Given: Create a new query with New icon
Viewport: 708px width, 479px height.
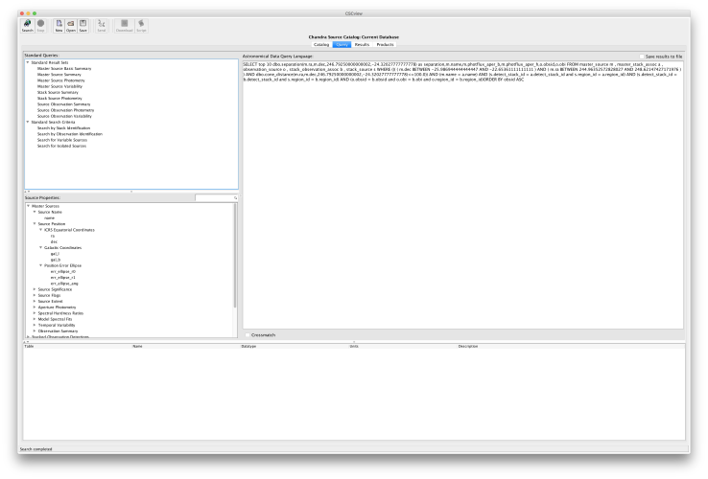Looking at the screenshot, I should [x=59, y=24].
